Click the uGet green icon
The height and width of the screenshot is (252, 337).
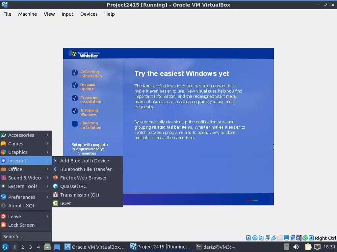55,203
